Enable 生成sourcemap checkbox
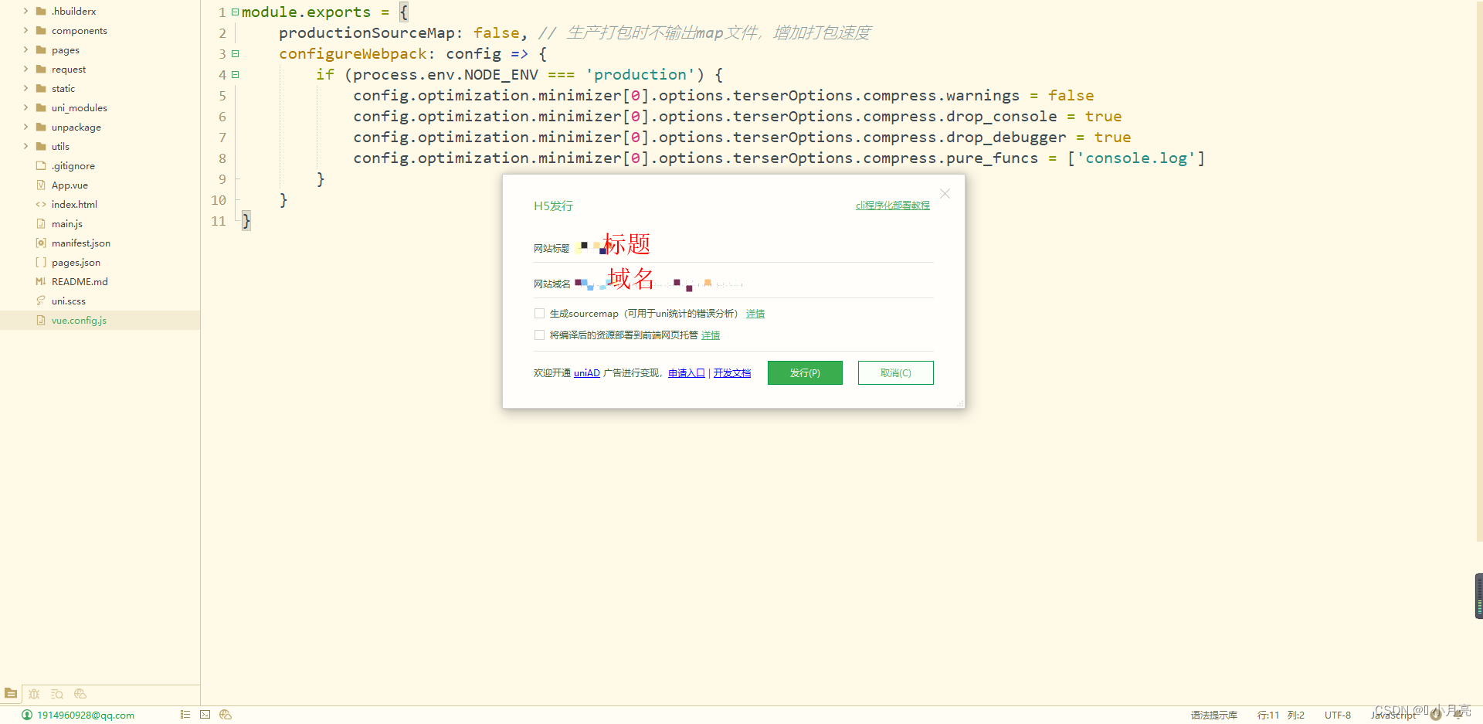 (x=539, y=313)
